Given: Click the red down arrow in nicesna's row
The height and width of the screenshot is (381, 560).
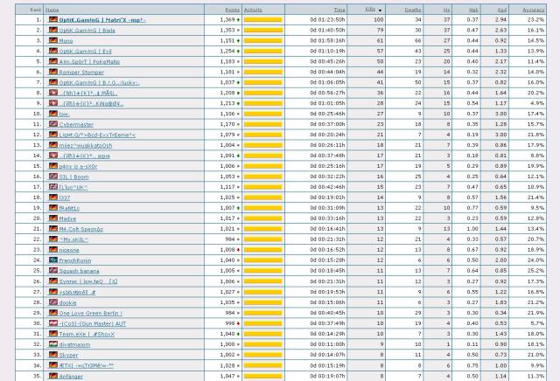Looking at the screenshot, I should coord(238,250).
